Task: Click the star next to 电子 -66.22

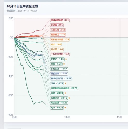Action: tap(65, 108)
